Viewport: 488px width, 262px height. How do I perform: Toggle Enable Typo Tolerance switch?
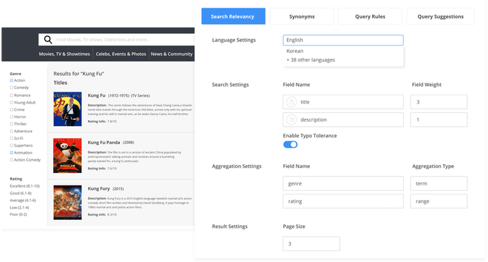tap(290, 144)
